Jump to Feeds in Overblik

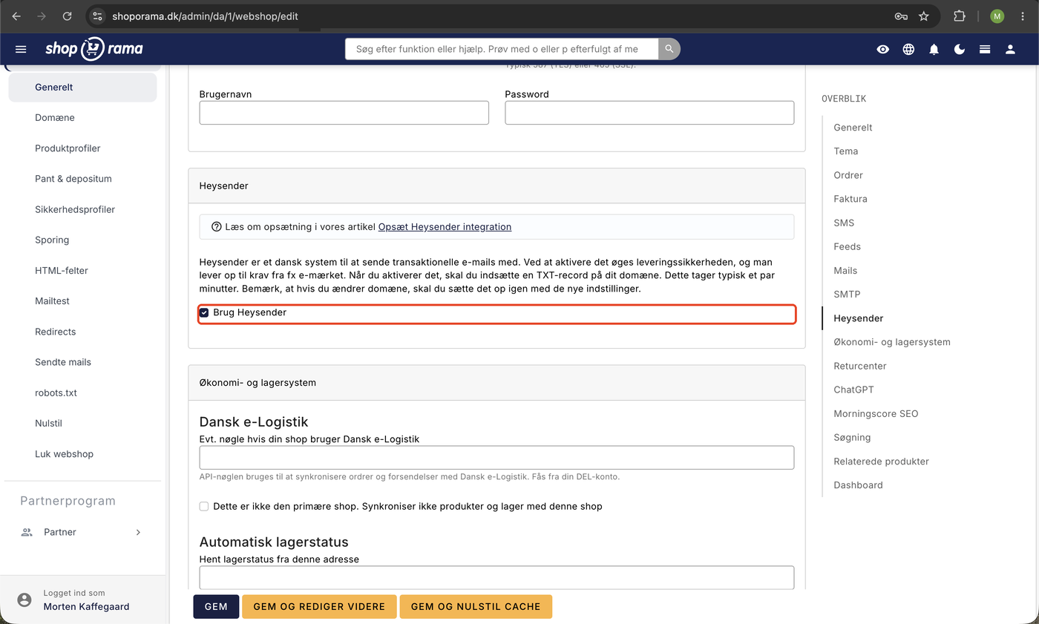[847, 246]
